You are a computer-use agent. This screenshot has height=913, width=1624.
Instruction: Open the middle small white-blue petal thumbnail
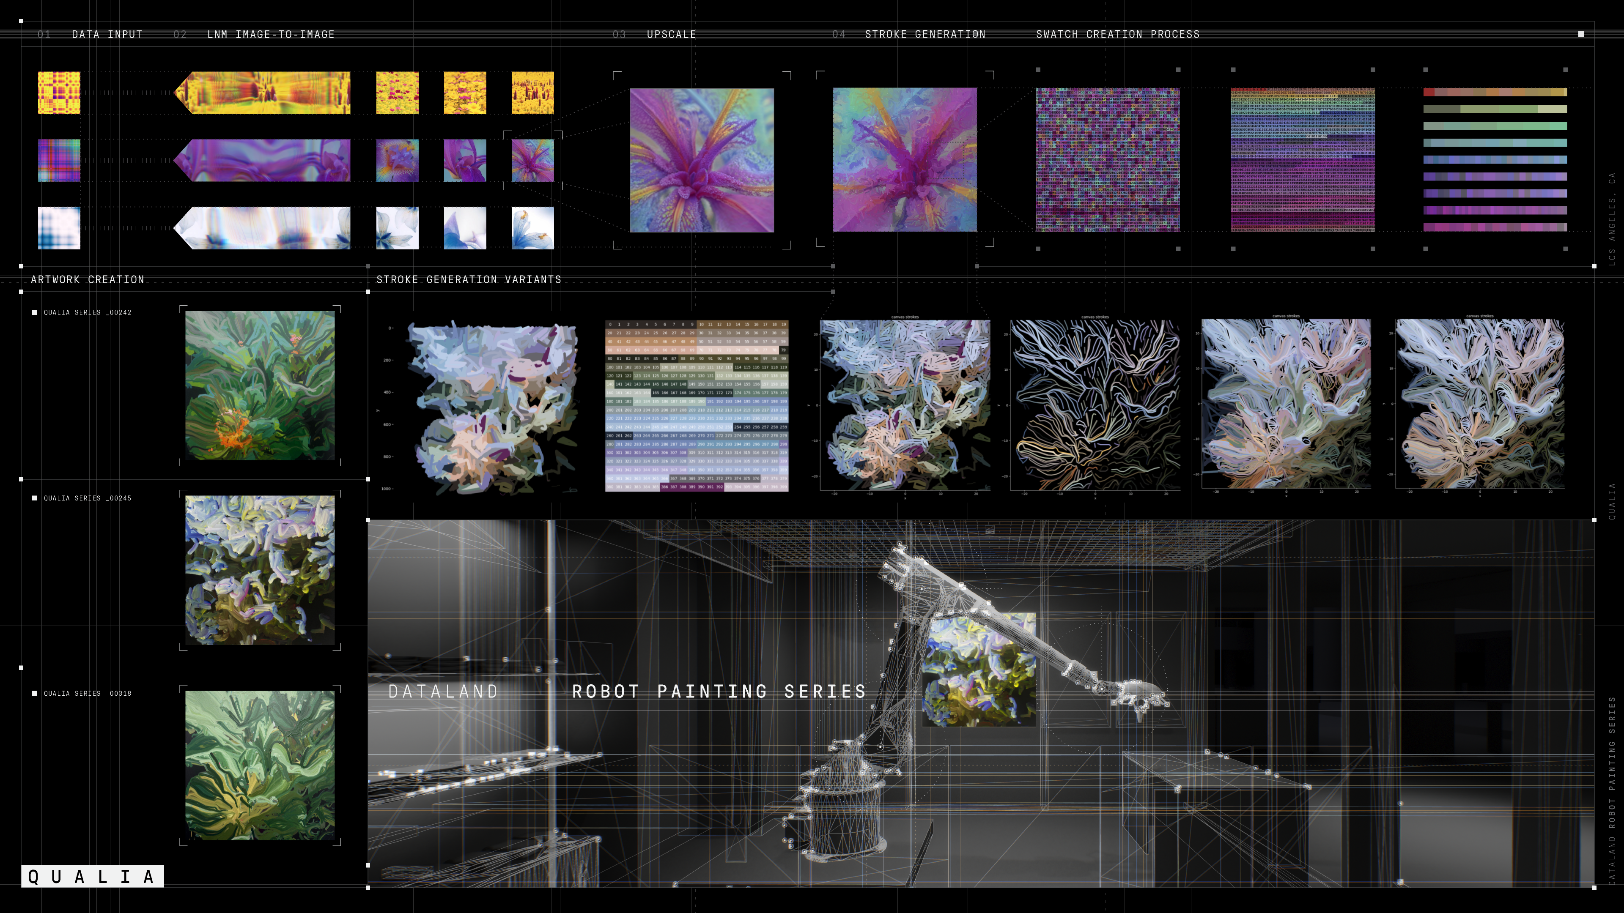coord(465,228)
